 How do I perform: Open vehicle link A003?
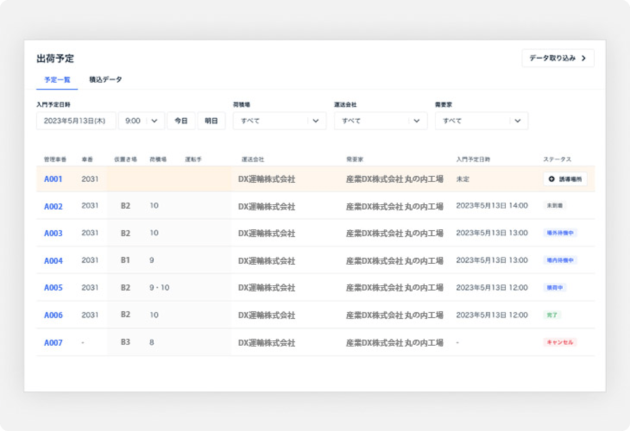pos(53,233)
